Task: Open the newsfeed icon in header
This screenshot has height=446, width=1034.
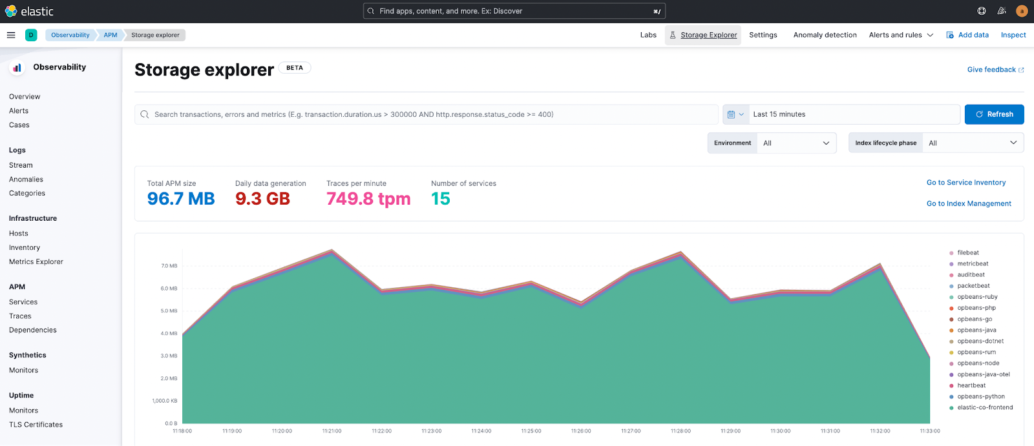Action: [x=1002, y=11]
